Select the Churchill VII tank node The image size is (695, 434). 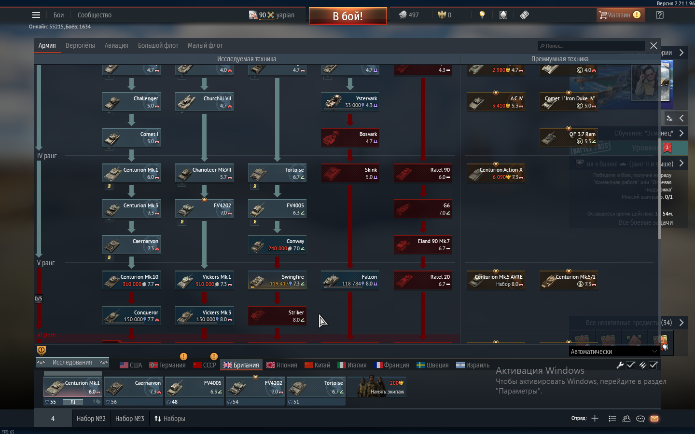204,102
